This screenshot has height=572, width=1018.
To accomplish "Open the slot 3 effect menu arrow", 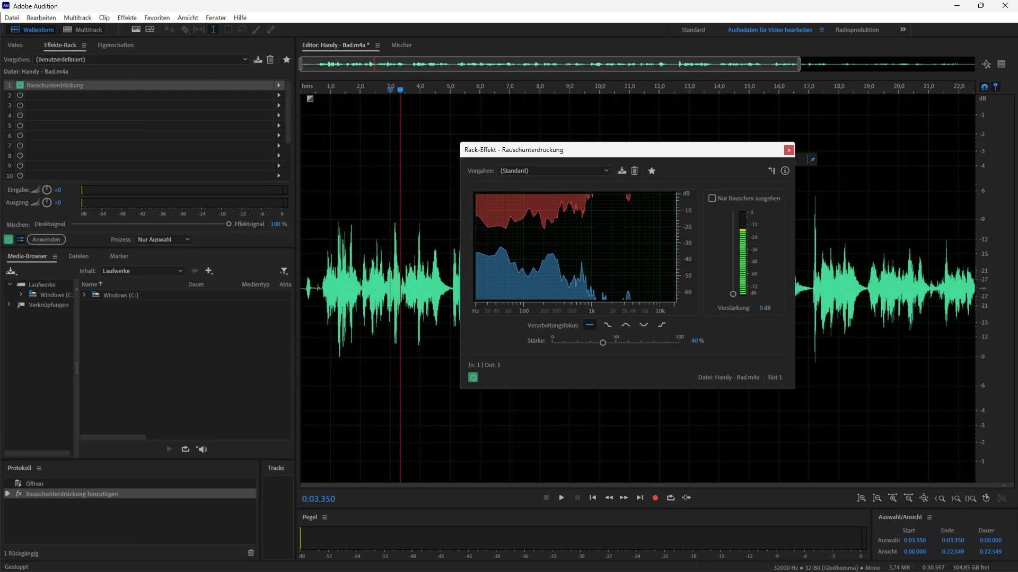I will pyautogui.click(x=278, y=105).
